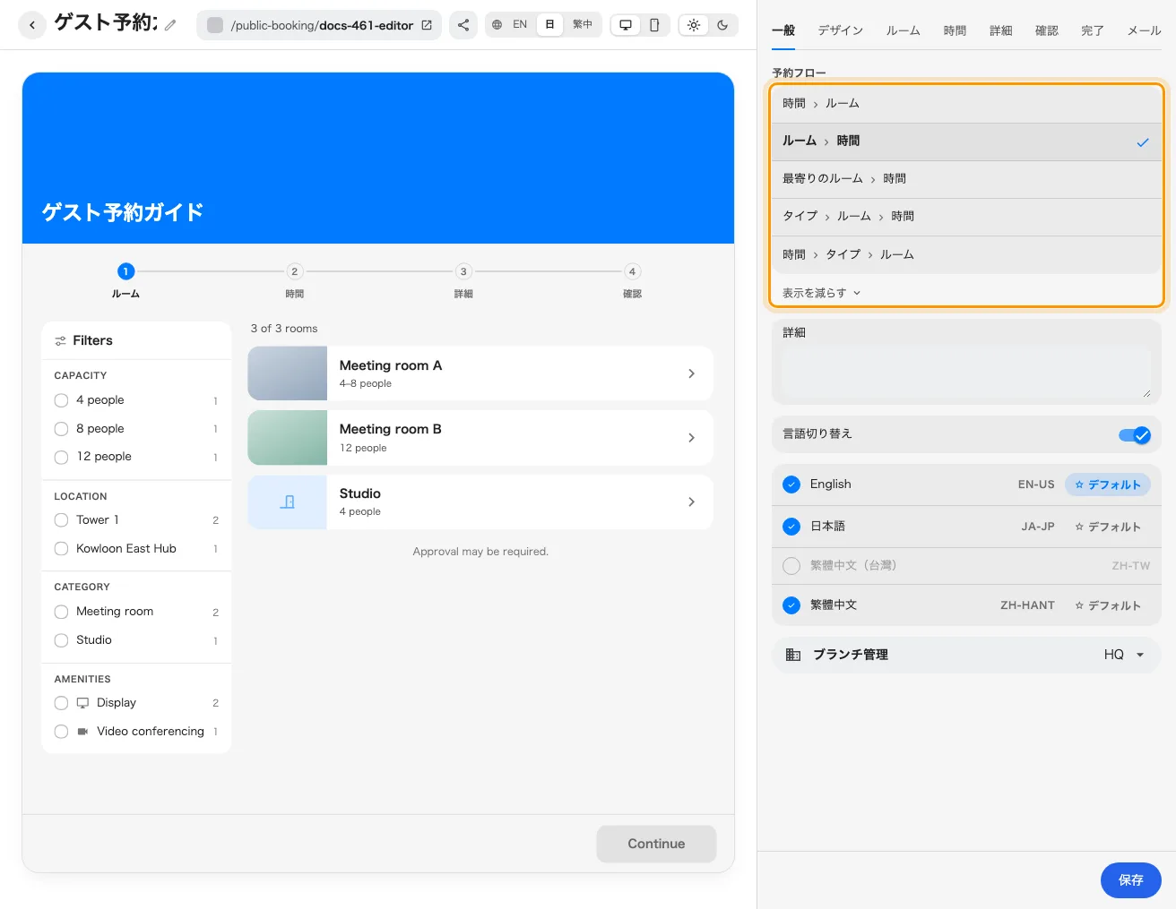Image resolution: width=1176 pixels, height=909 pixels.
Task: Edit the page title with pencil icon
Action: pos(170,25)
